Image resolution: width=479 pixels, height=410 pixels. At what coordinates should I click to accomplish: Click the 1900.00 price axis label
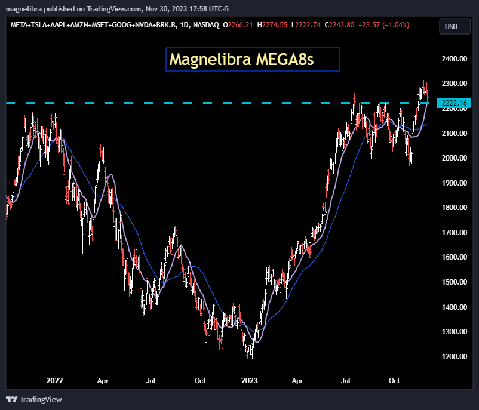[x=455, y=183]
